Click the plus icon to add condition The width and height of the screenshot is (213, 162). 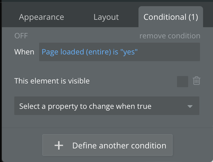coord(59,145)
